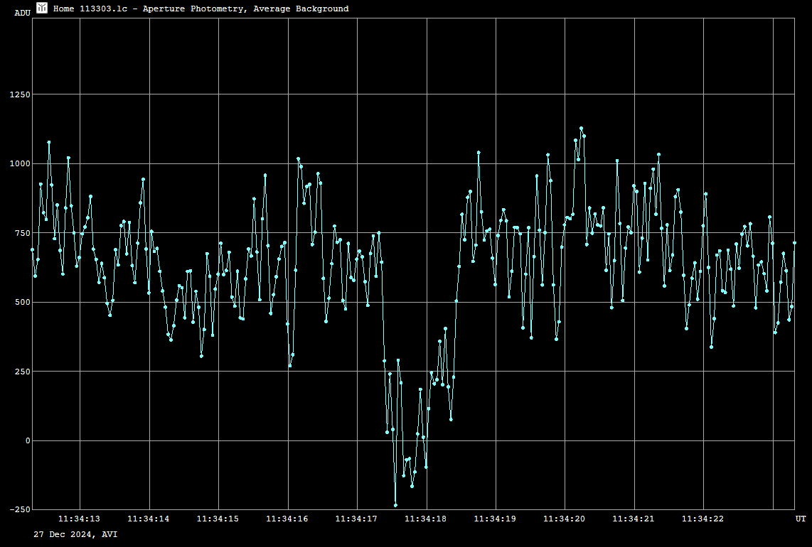Click the light curve icon beside the title
The image size is (812, 547).
pyautogui.click(x=42, y=8)
